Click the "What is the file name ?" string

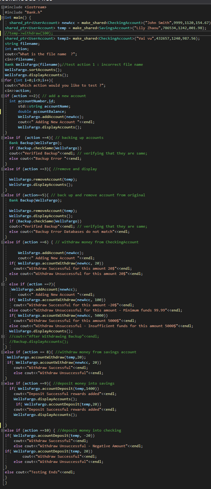[x=46, y=54]
